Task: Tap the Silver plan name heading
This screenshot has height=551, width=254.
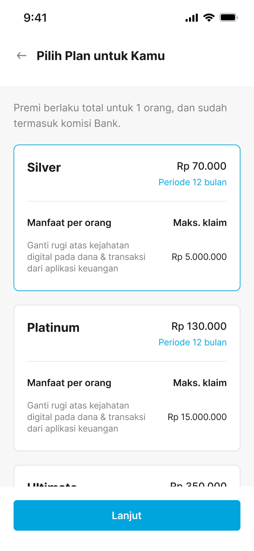Action: tap(44, 167)
